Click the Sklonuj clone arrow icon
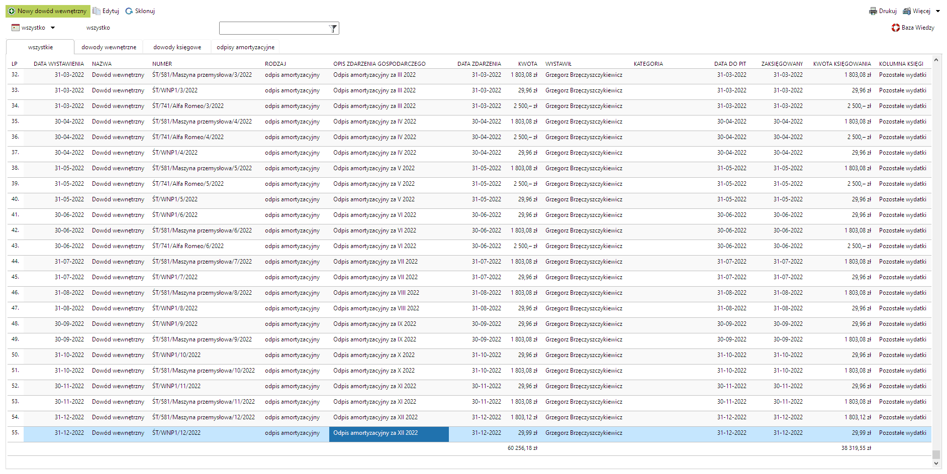 [129, 11]
